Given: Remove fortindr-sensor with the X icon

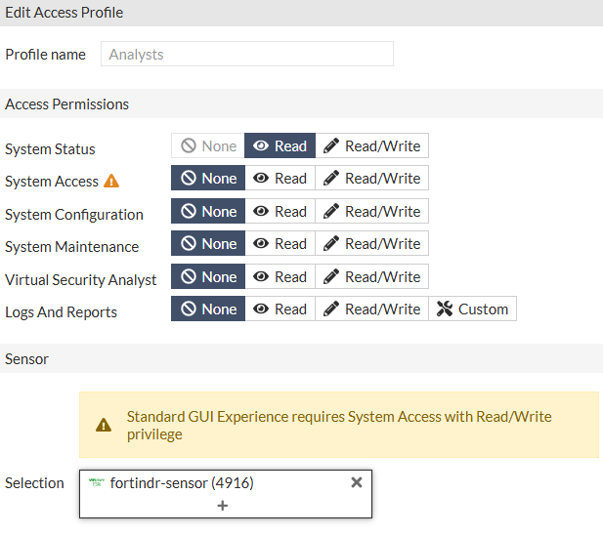Looking at the screenshot, I should [357, 482].
